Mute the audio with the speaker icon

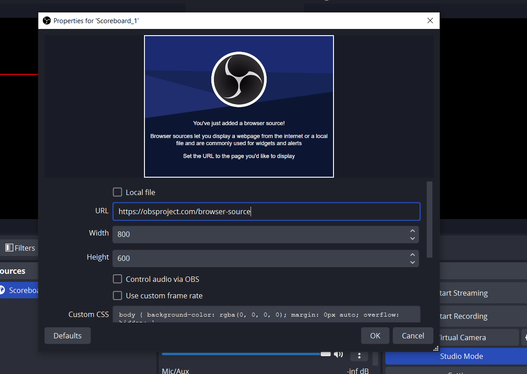tap(338, 354)
